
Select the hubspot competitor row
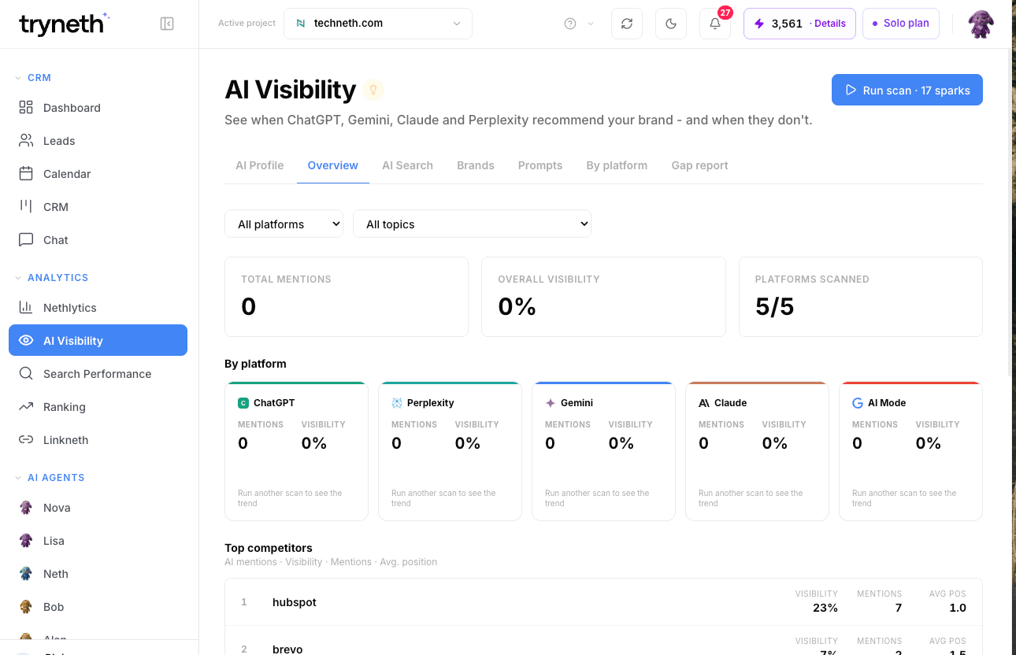point(603,602)
